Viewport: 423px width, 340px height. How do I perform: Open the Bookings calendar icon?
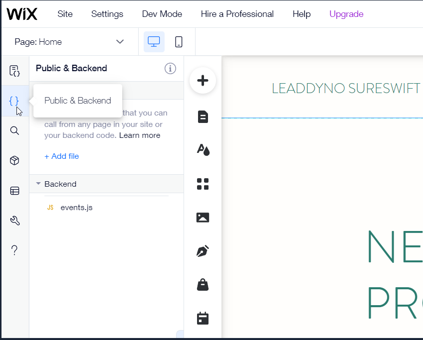click(x=203, y=318)
